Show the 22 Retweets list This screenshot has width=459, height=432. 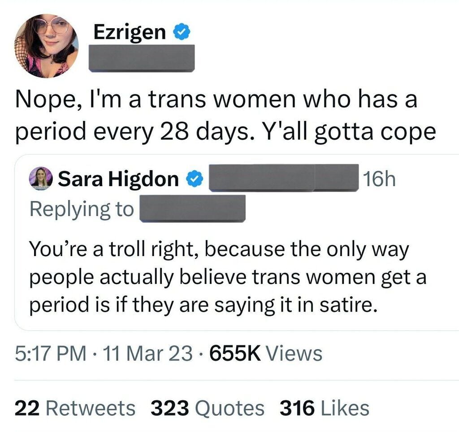click(75, 408)
